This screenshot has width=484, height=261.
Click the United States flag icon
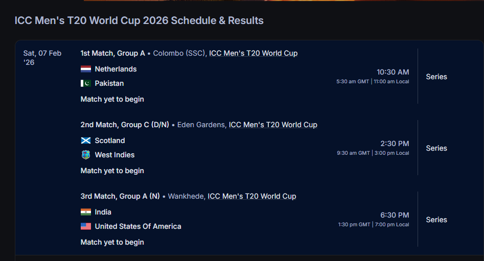85,226
